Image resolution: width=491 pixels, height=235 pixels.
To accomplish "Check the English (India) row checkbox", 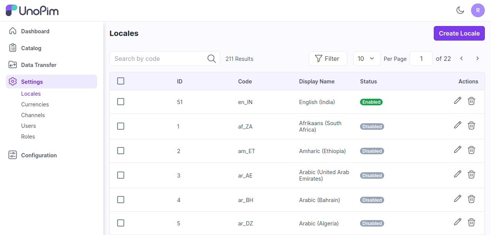I will pyautogui.click(x=121, y=102).
